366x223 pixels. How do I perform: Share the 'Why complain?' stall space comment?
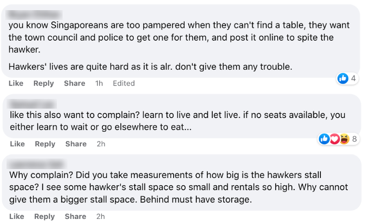76,217
